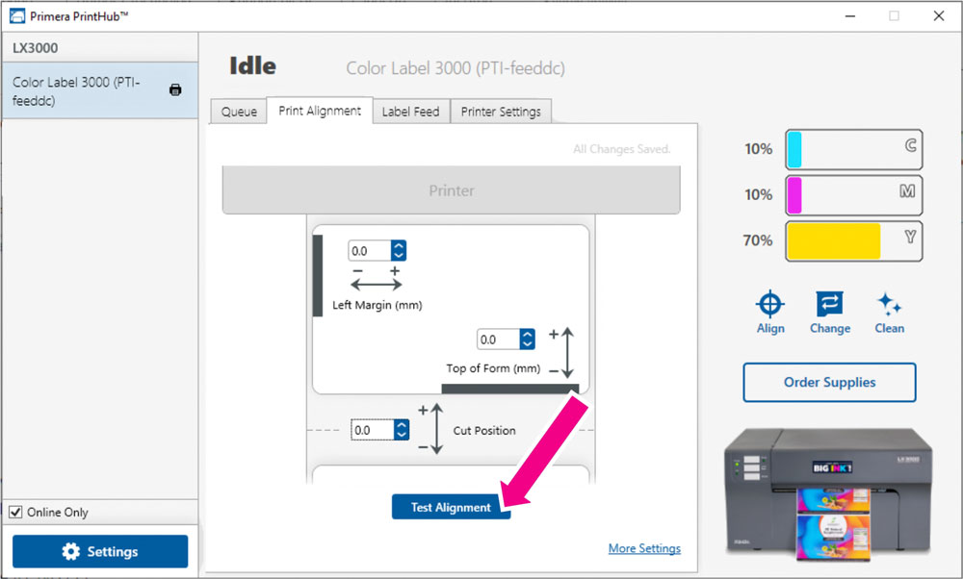Click the LX3000 printer image

pyautogui.click(x=828, y=493)
